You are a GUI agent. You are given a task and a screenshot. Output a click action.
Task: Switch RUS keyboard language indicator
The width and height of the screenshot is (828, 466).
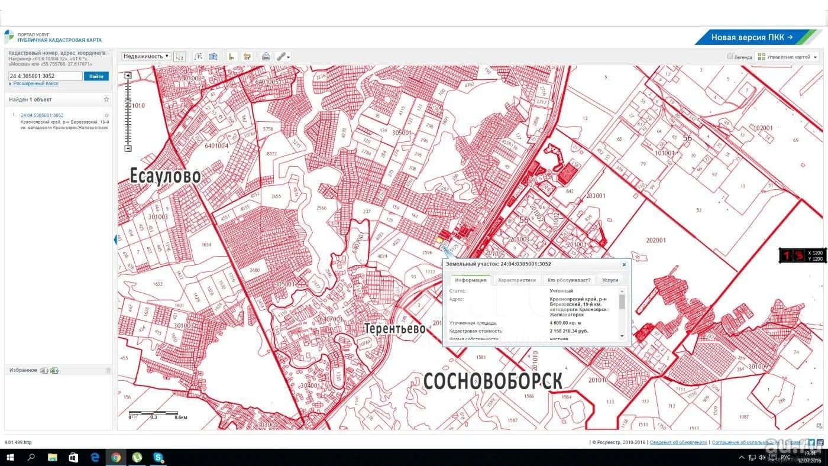(785, 458)
